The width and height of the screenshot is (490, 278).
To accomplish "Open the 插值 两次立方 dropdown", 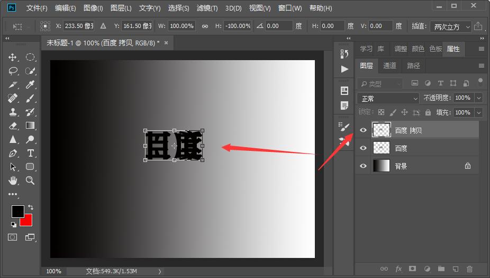I will 450,27.
